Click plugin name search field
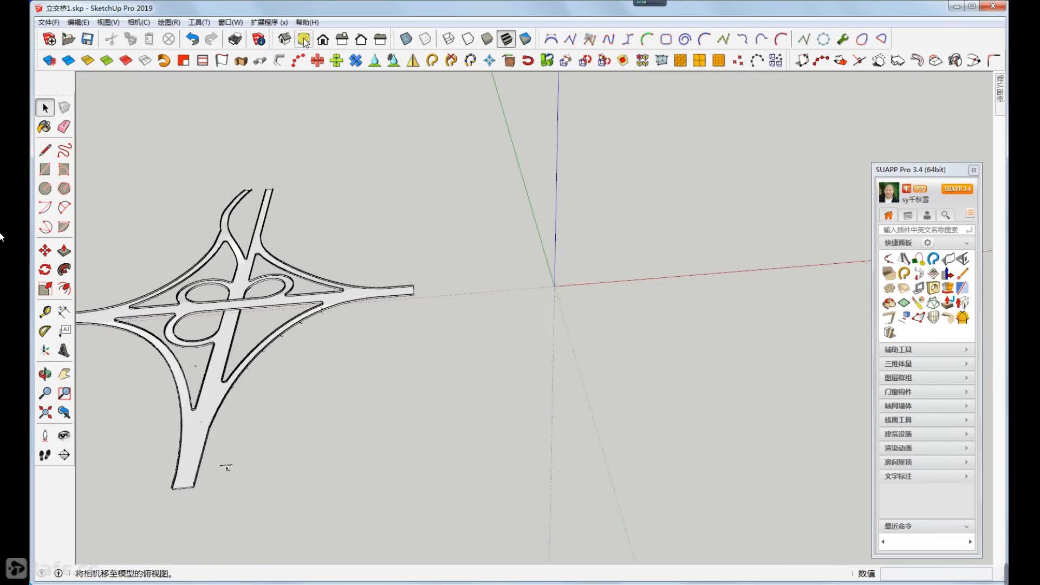This screenshot has width=1040, height=585. (926, 230)
